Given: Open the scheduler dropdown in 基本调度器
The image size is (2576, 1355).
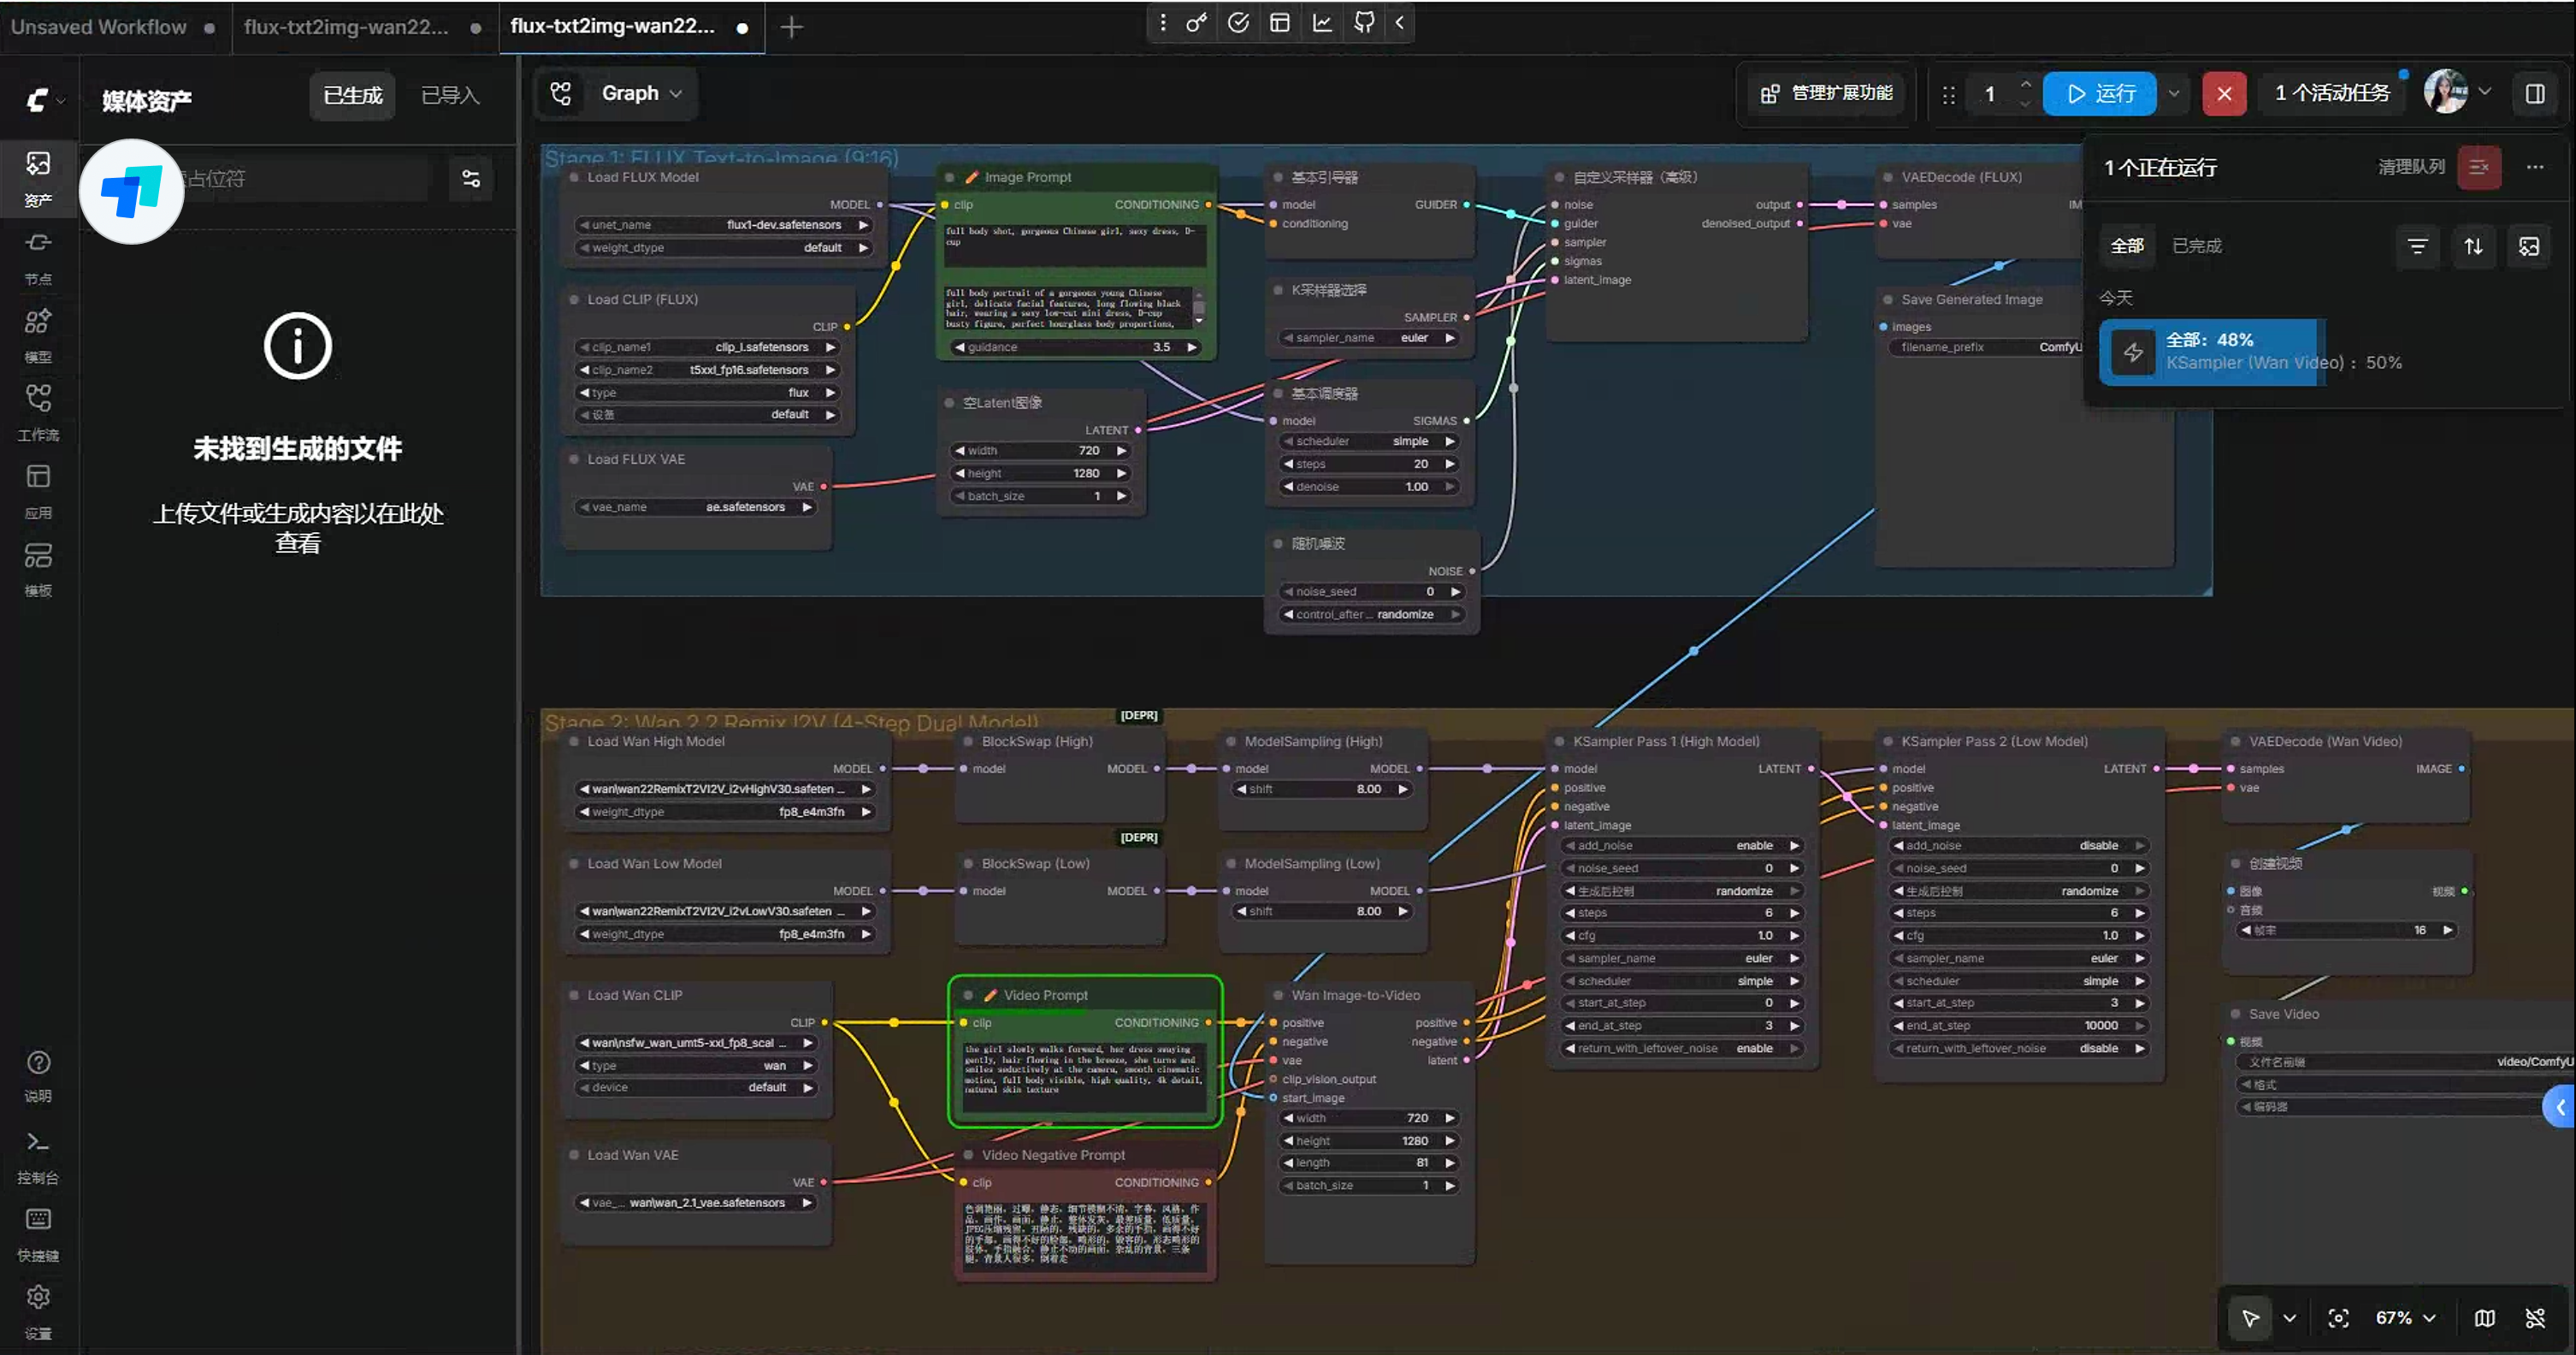Looking at the screenshot, I should (x=1368, y=440).
